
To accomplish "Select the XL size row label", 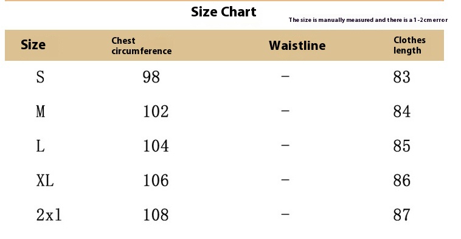I will tap(45, 180).
